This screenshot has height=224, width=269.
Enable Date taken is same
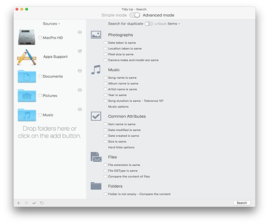[x=105, y=43]
